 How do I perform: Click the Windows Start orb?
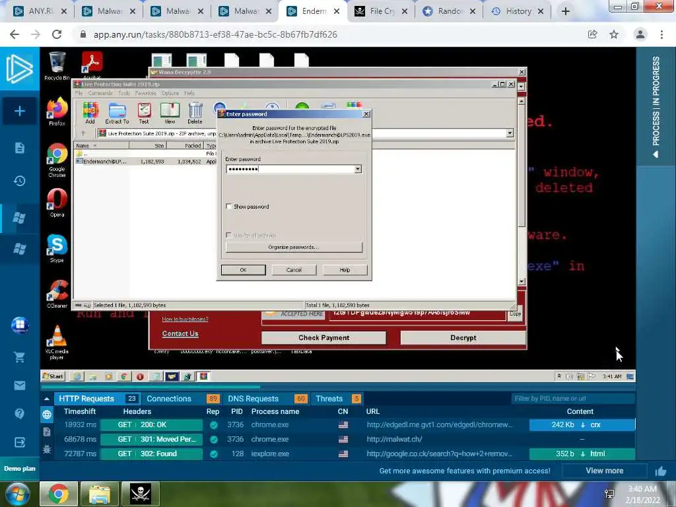tap(18, 494)
